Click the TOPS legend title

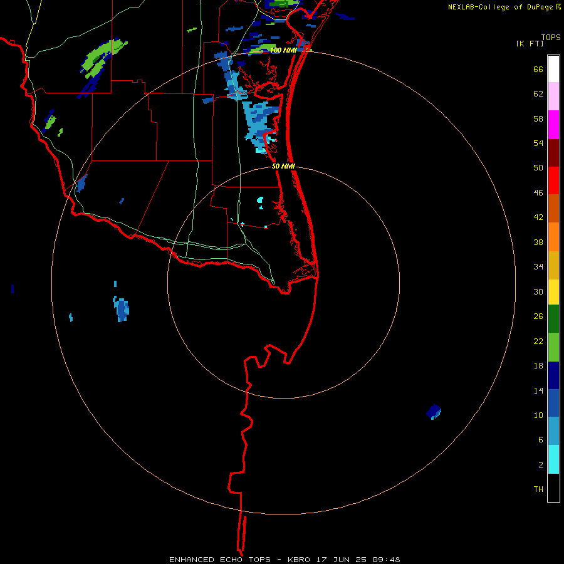pos(551,38)
